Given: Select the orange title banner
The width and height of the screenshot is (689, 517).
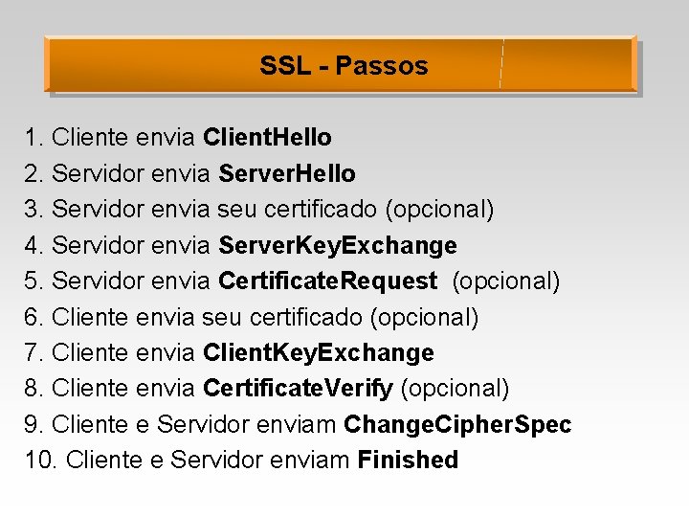Looking at the screenshot, I should point(341,64).
